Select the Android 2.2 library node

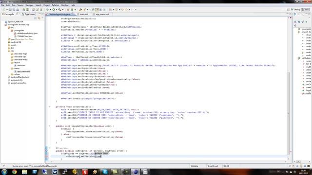coord(16,42)
